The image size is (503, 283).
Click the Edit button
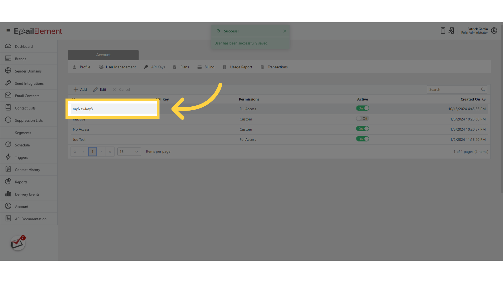click(x=100, y=90)
